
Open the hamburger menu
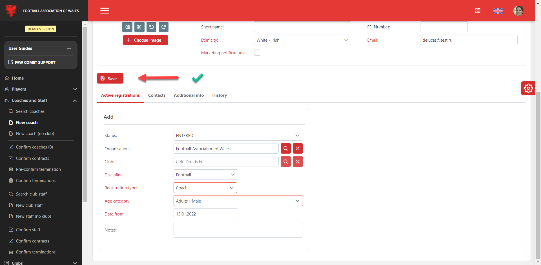[x=105, y=11]
